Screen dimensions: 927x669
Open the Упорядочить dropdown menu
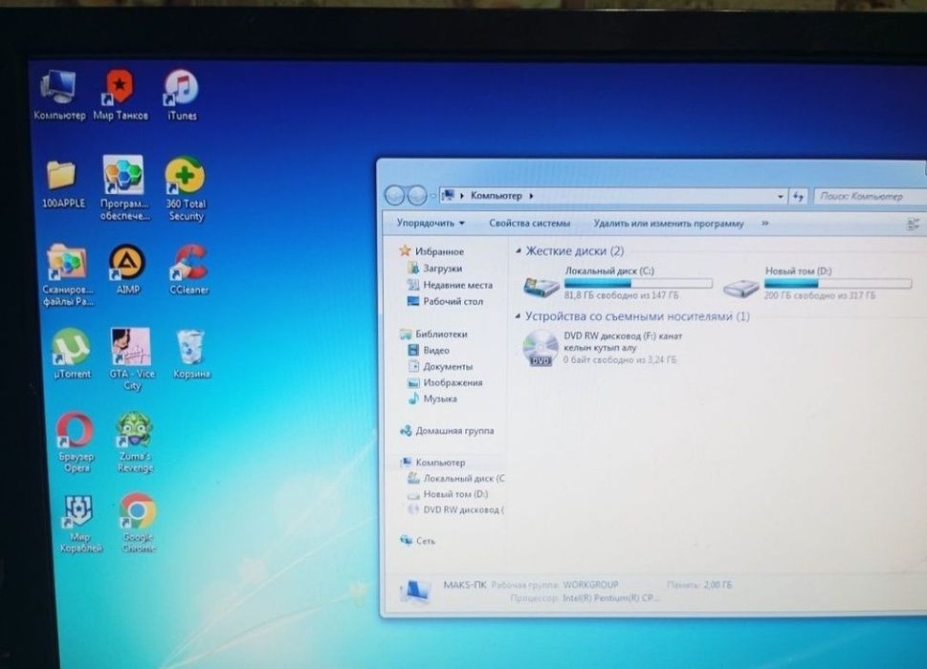pyautogui.click(x=430, y=224)
